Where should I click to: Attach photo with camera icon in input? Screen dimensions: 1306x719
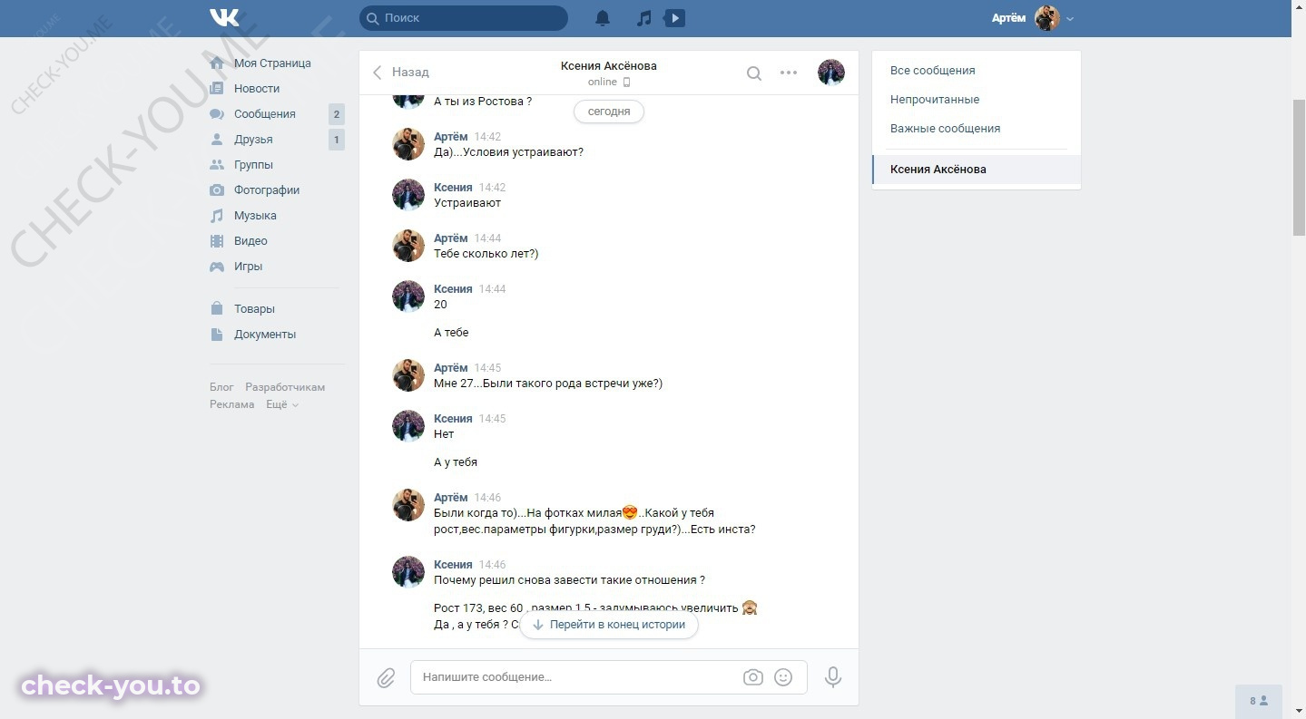753,677
